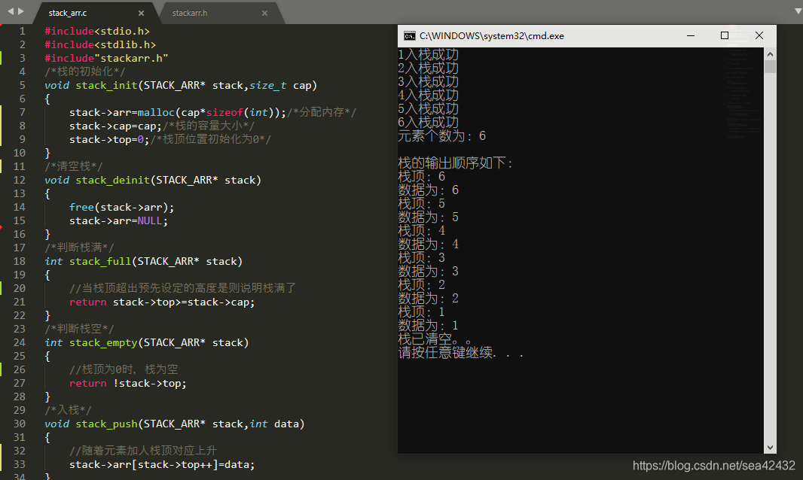Image resolution: width=803 pixels, height=480 pixels.
Task: Click line number 12 in gutter
Action: [19, 180]
